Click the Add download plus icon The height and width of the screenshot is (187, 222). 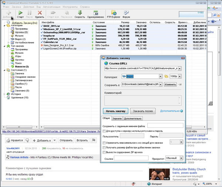pos(9,13)
